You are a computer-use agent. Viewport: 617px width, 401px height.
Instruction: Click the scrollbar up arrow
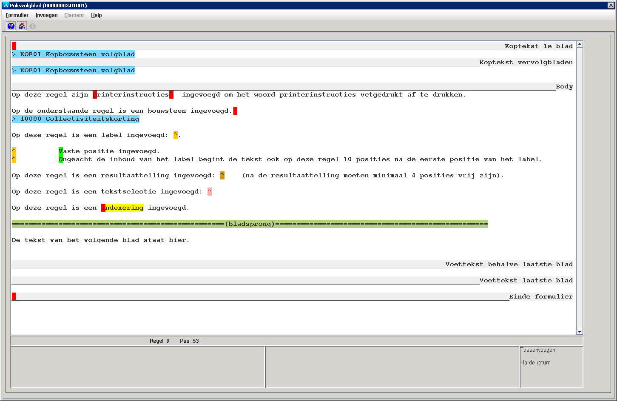579,44
